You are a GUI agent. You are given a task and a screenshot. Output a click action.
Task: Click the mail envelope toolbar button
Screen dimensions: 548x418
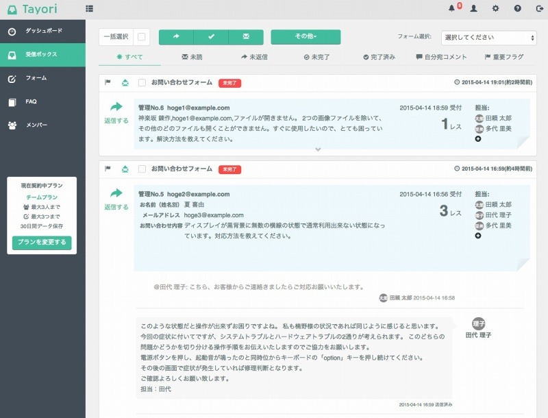(246, 37)
